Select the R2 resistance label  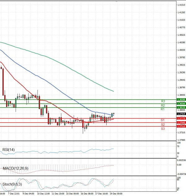(163, 106)
